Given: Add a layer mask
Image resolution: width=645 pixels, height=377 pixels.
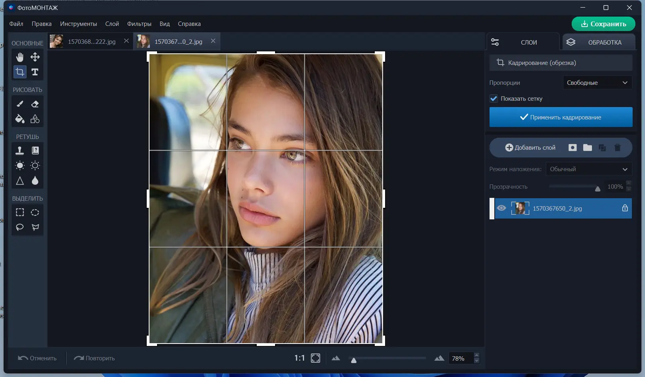Looking at the screenshot, I should [x=572, y=148].
